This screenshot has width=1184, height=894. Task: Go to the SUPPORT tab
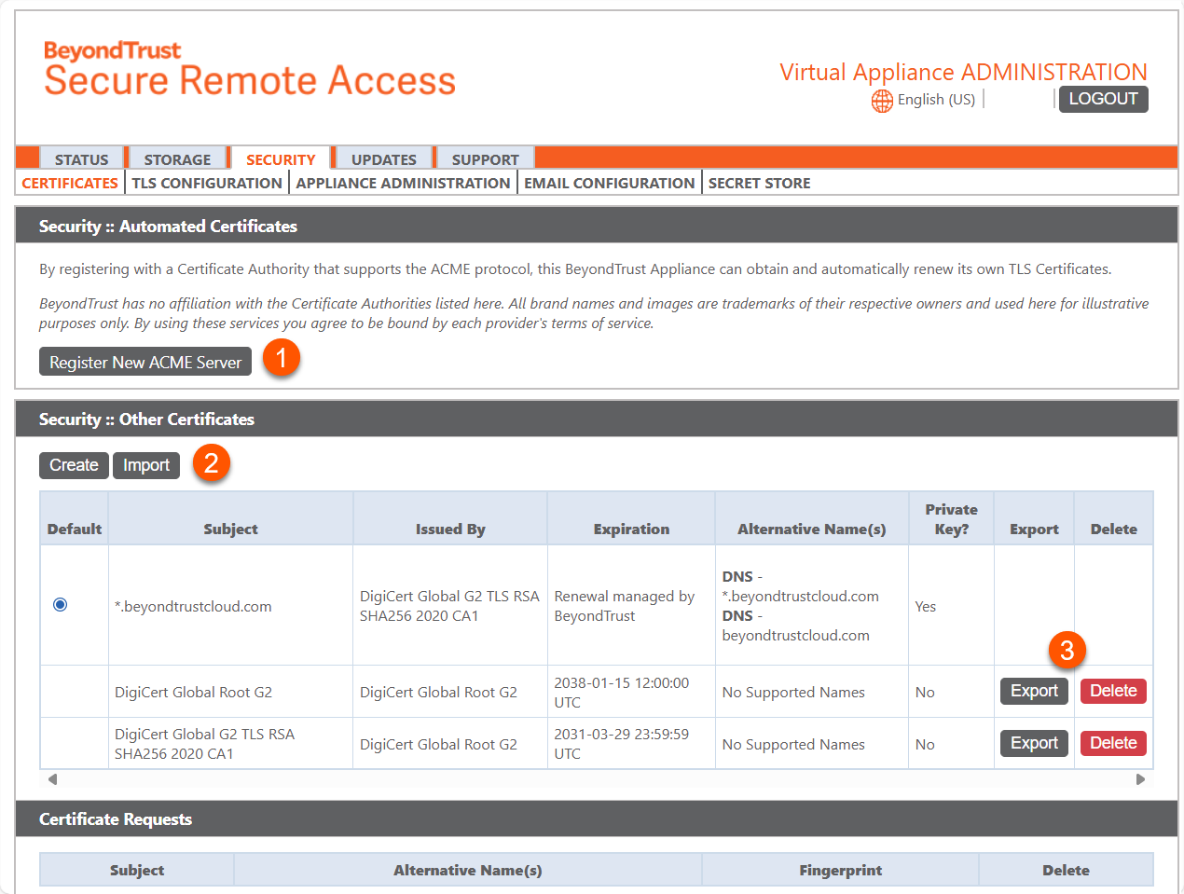pyautogui.click(x=485, y=159)
